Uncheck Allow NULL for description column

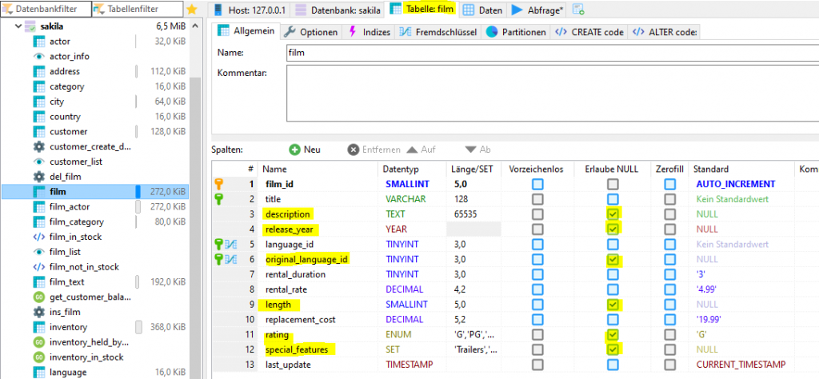tap(613, 214)
